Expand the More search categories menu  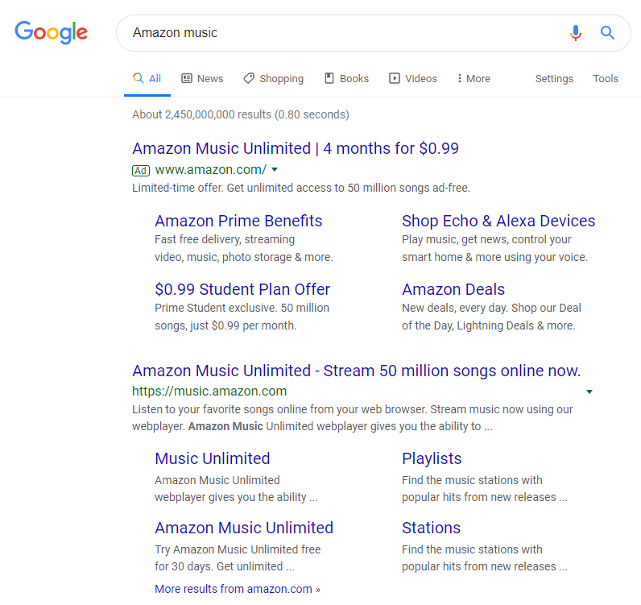tap(474, 78)
